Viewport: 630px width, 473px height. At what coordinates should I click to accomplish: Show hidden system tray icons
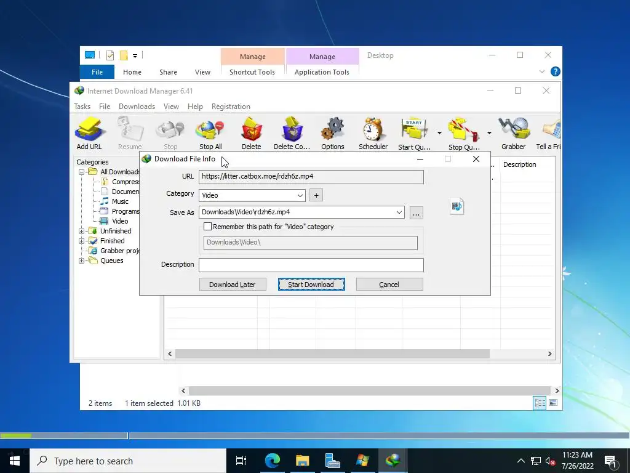pos(520,461)
